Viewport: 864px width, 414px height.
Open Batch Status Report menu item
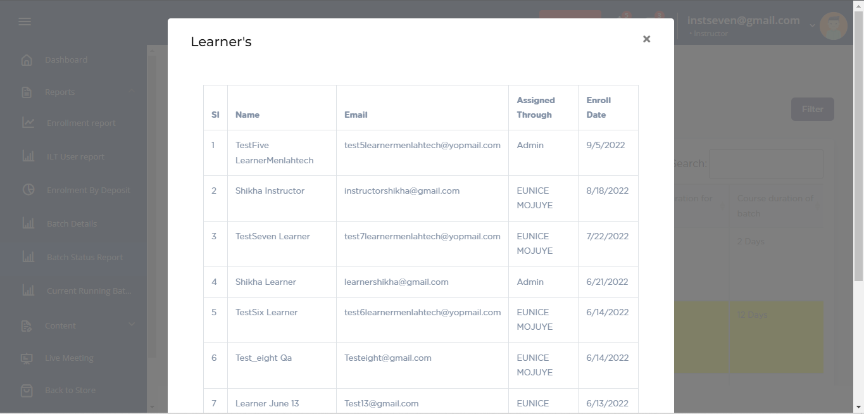(85, 258)
